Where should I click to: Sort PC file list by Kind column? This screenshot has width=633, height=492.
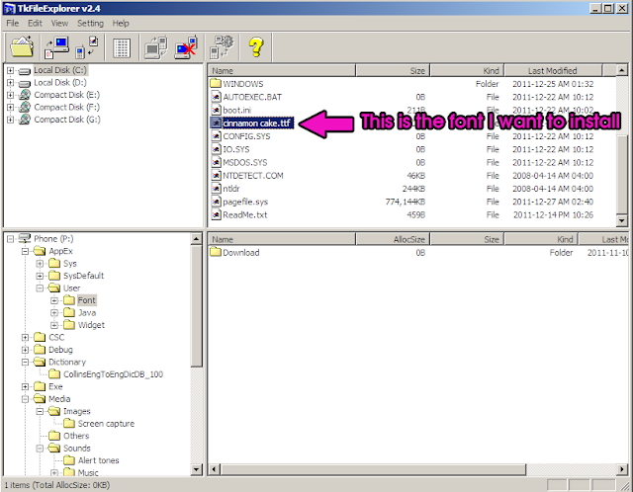467,70
